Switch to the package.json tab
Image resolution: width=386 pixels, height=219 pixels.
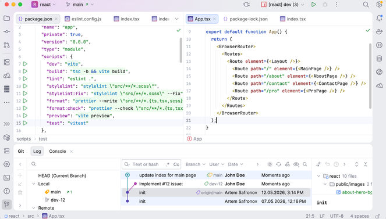[x=38, y=19]
